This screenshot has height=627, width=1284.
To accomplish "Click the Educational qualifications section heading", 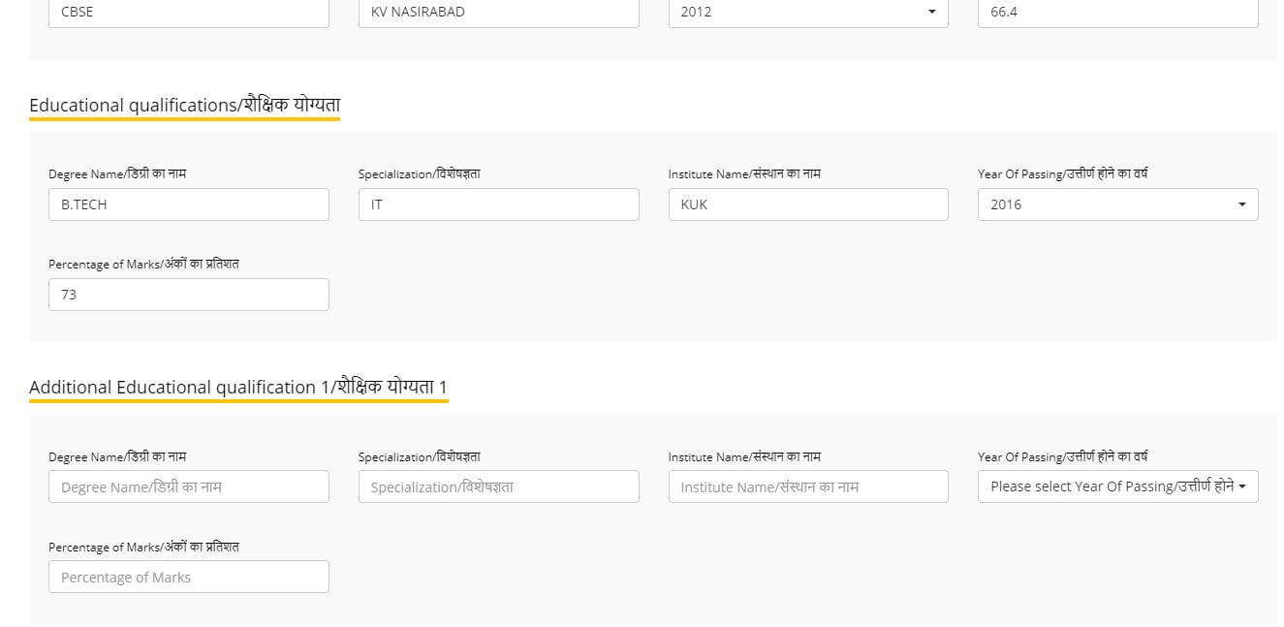I will (x=184, y=105).
